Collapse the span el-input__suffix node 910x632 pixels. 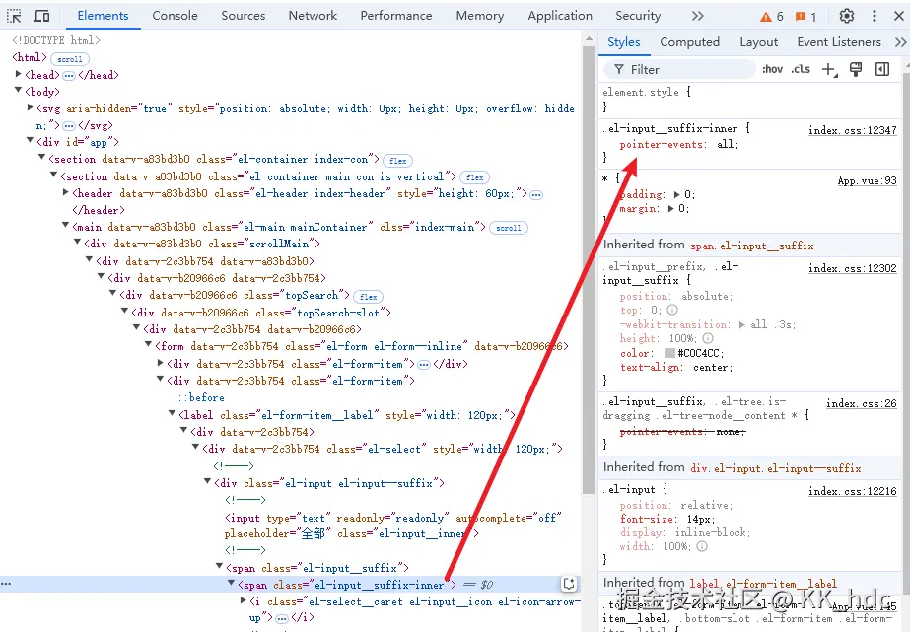pyautogui.click(x=220, y=566)
